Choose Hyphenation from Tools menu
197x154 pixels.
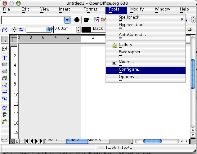click(x=146, y=25)
